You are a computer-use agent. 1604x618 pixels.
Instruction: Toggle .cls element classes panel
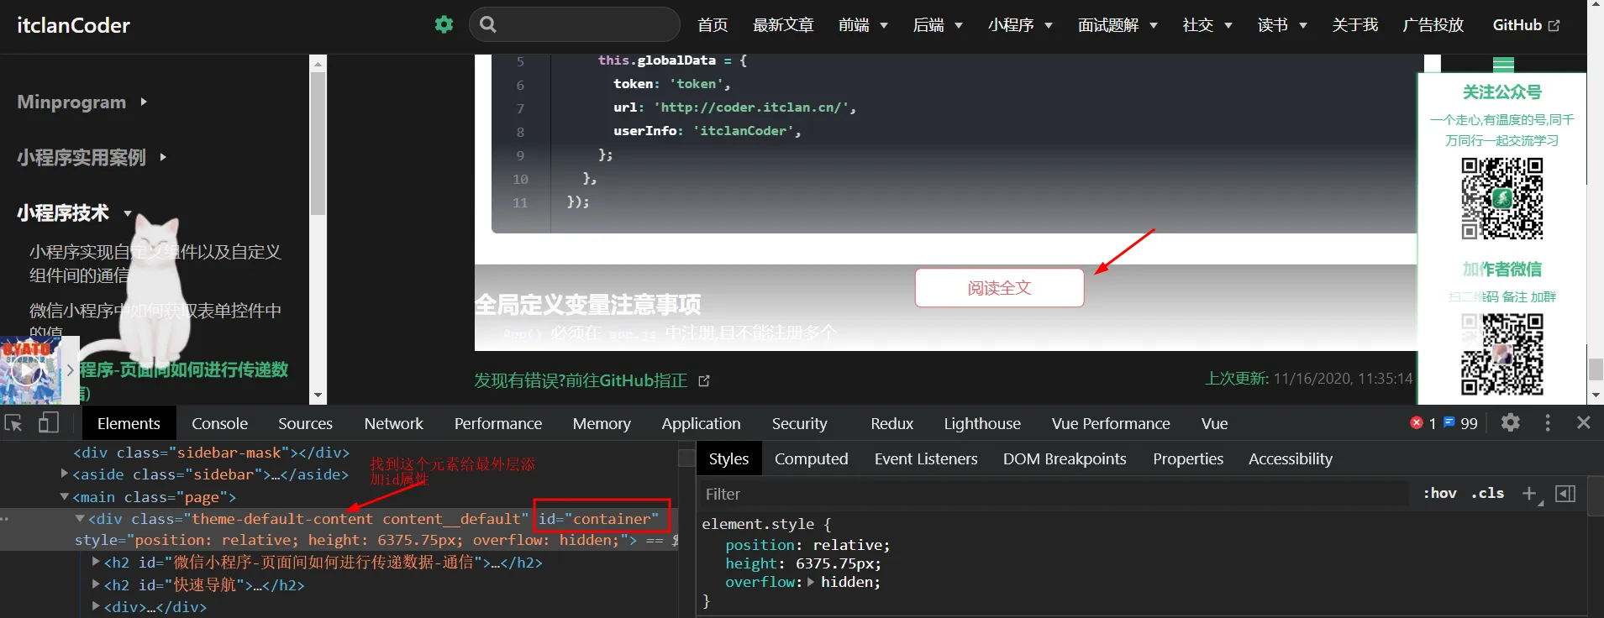(x=1487, y=494)
